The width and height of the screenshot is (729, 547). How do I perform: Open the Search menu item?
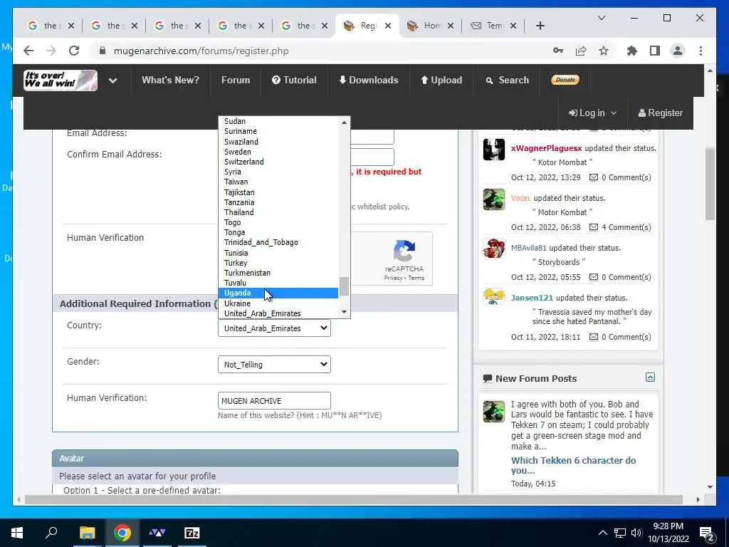(x=507, y=80)
